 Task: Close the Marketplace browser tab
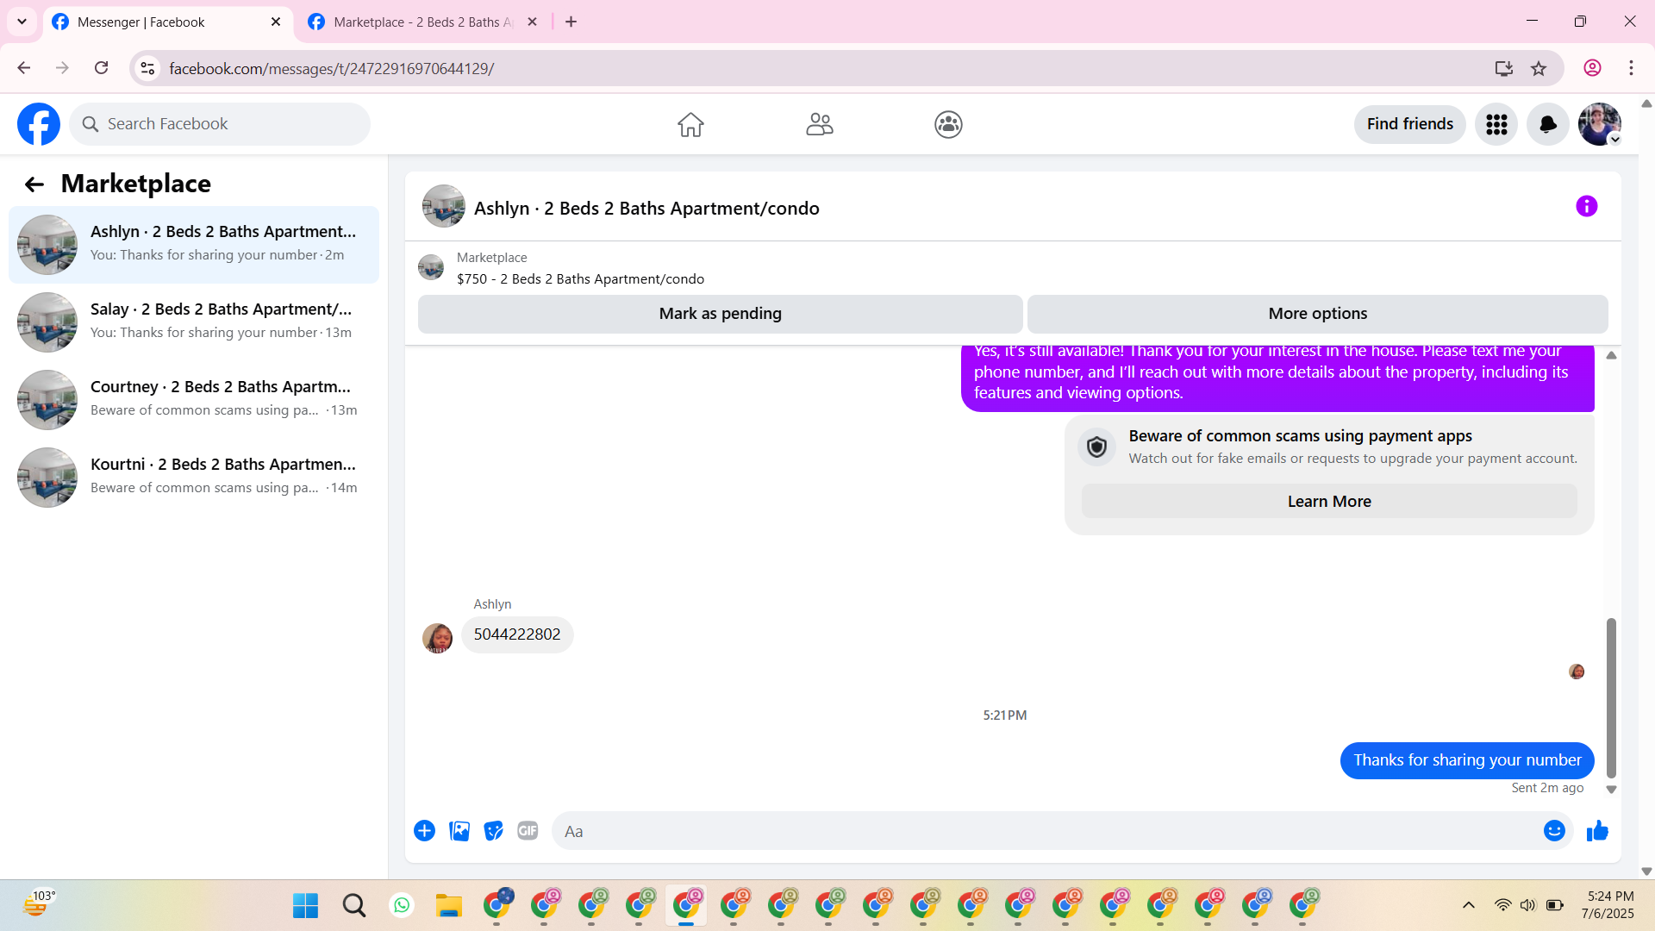[x=533, y=22]
